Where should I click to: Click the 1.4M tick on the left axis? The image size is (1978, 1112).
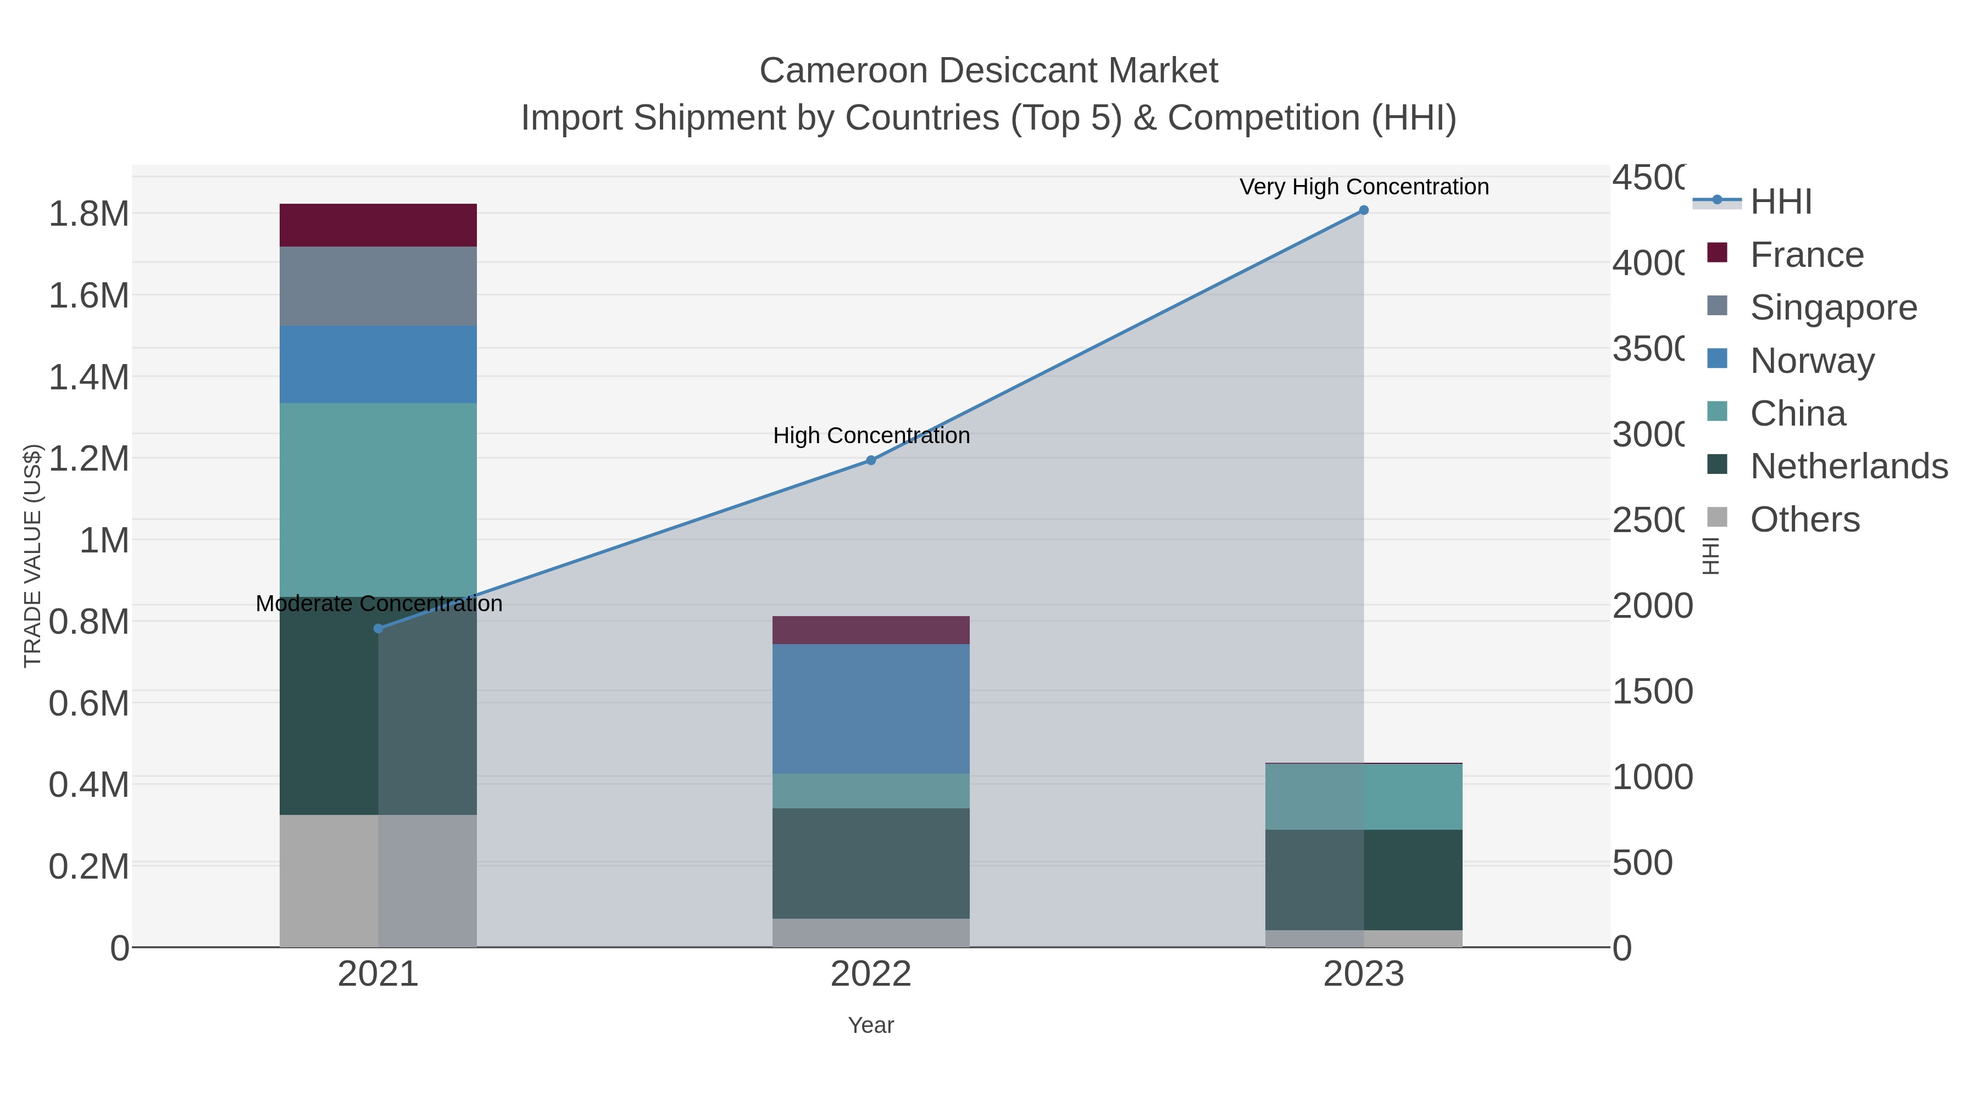tap(89, 378)
